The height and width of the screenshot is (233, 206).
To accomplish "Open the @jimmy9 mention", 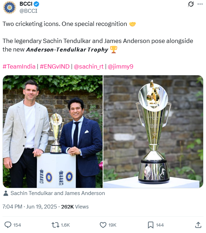I will click(x=120, y=66).
